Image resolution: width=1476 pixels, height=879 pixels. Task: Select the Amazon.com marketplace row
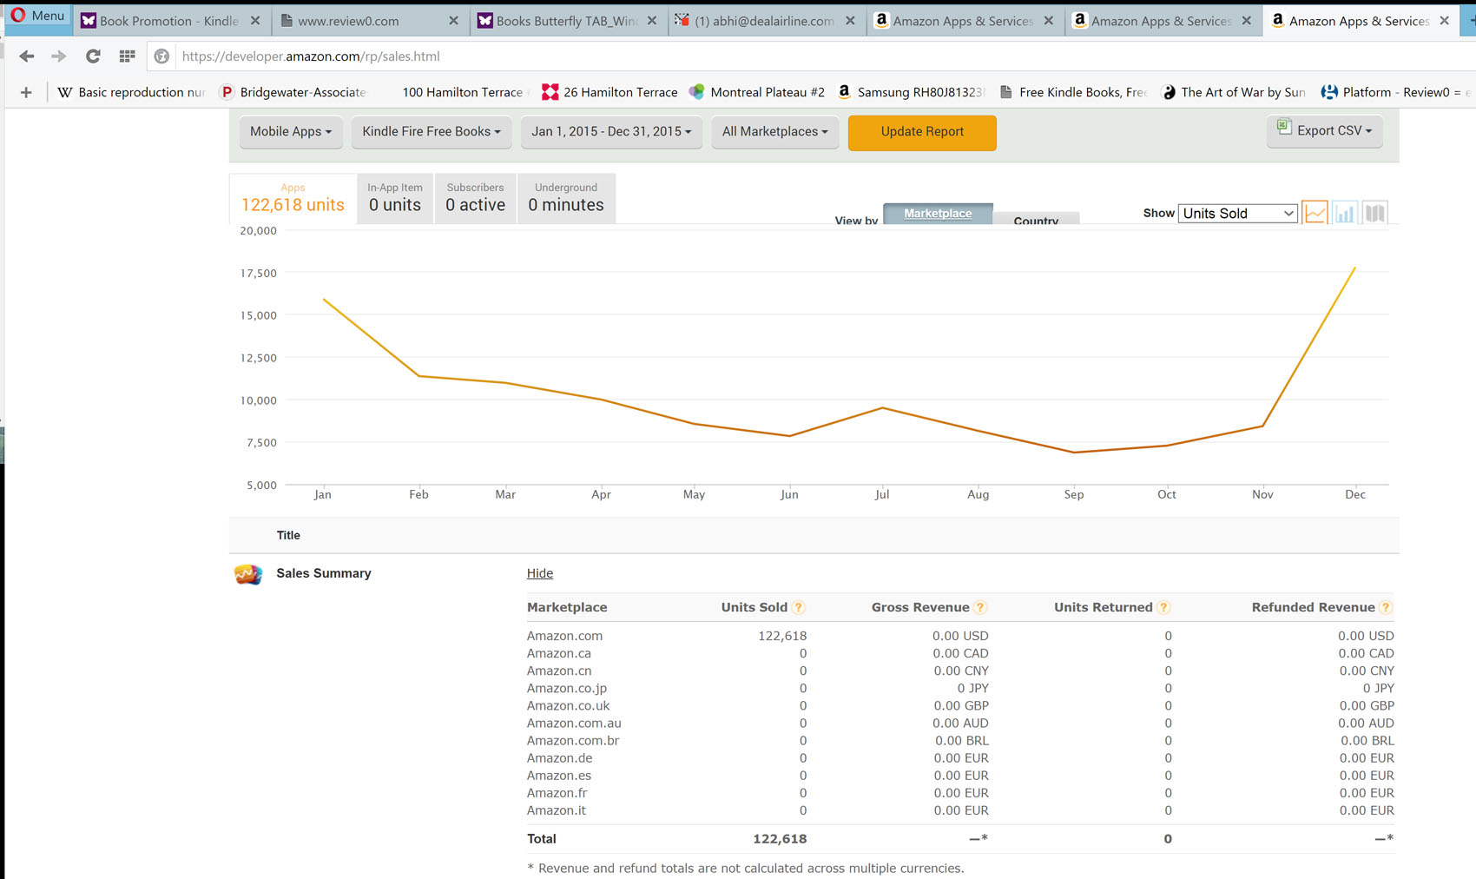point(960,636)
